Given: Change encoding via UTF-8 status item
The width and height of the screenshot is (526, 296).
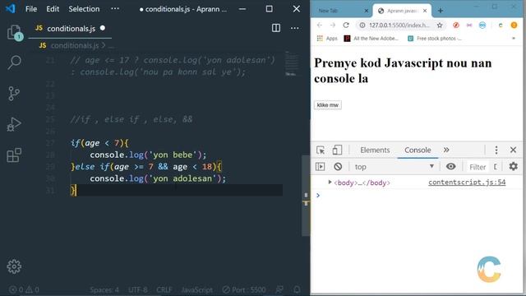Looking at the screenshot, I should coord(137,289).
